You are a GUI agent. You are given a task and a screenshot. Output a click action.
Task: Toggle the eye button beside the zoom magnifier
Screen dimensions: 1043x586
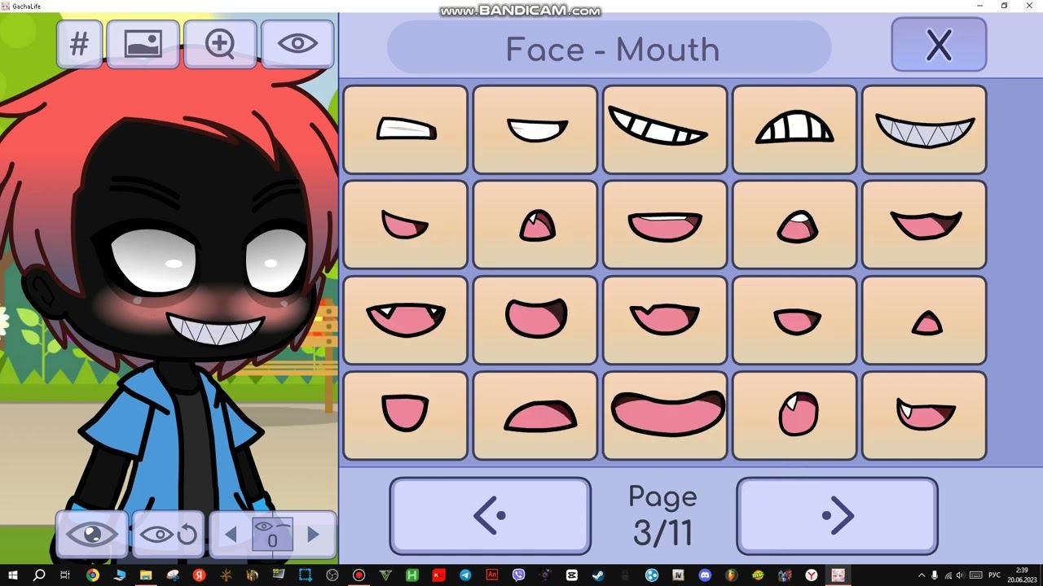[297, 44]
